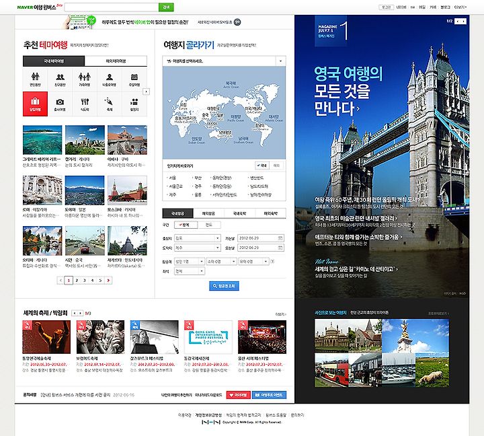Open the departure date calendar icon

(280, 238)
